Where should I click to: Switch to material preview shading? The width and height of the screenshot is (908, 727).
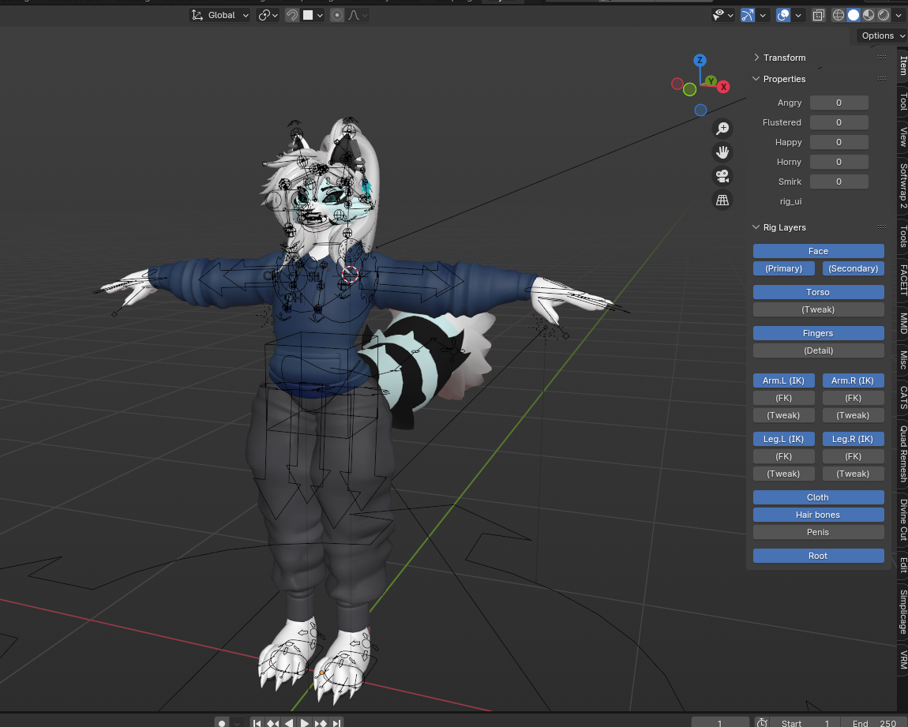868,15
